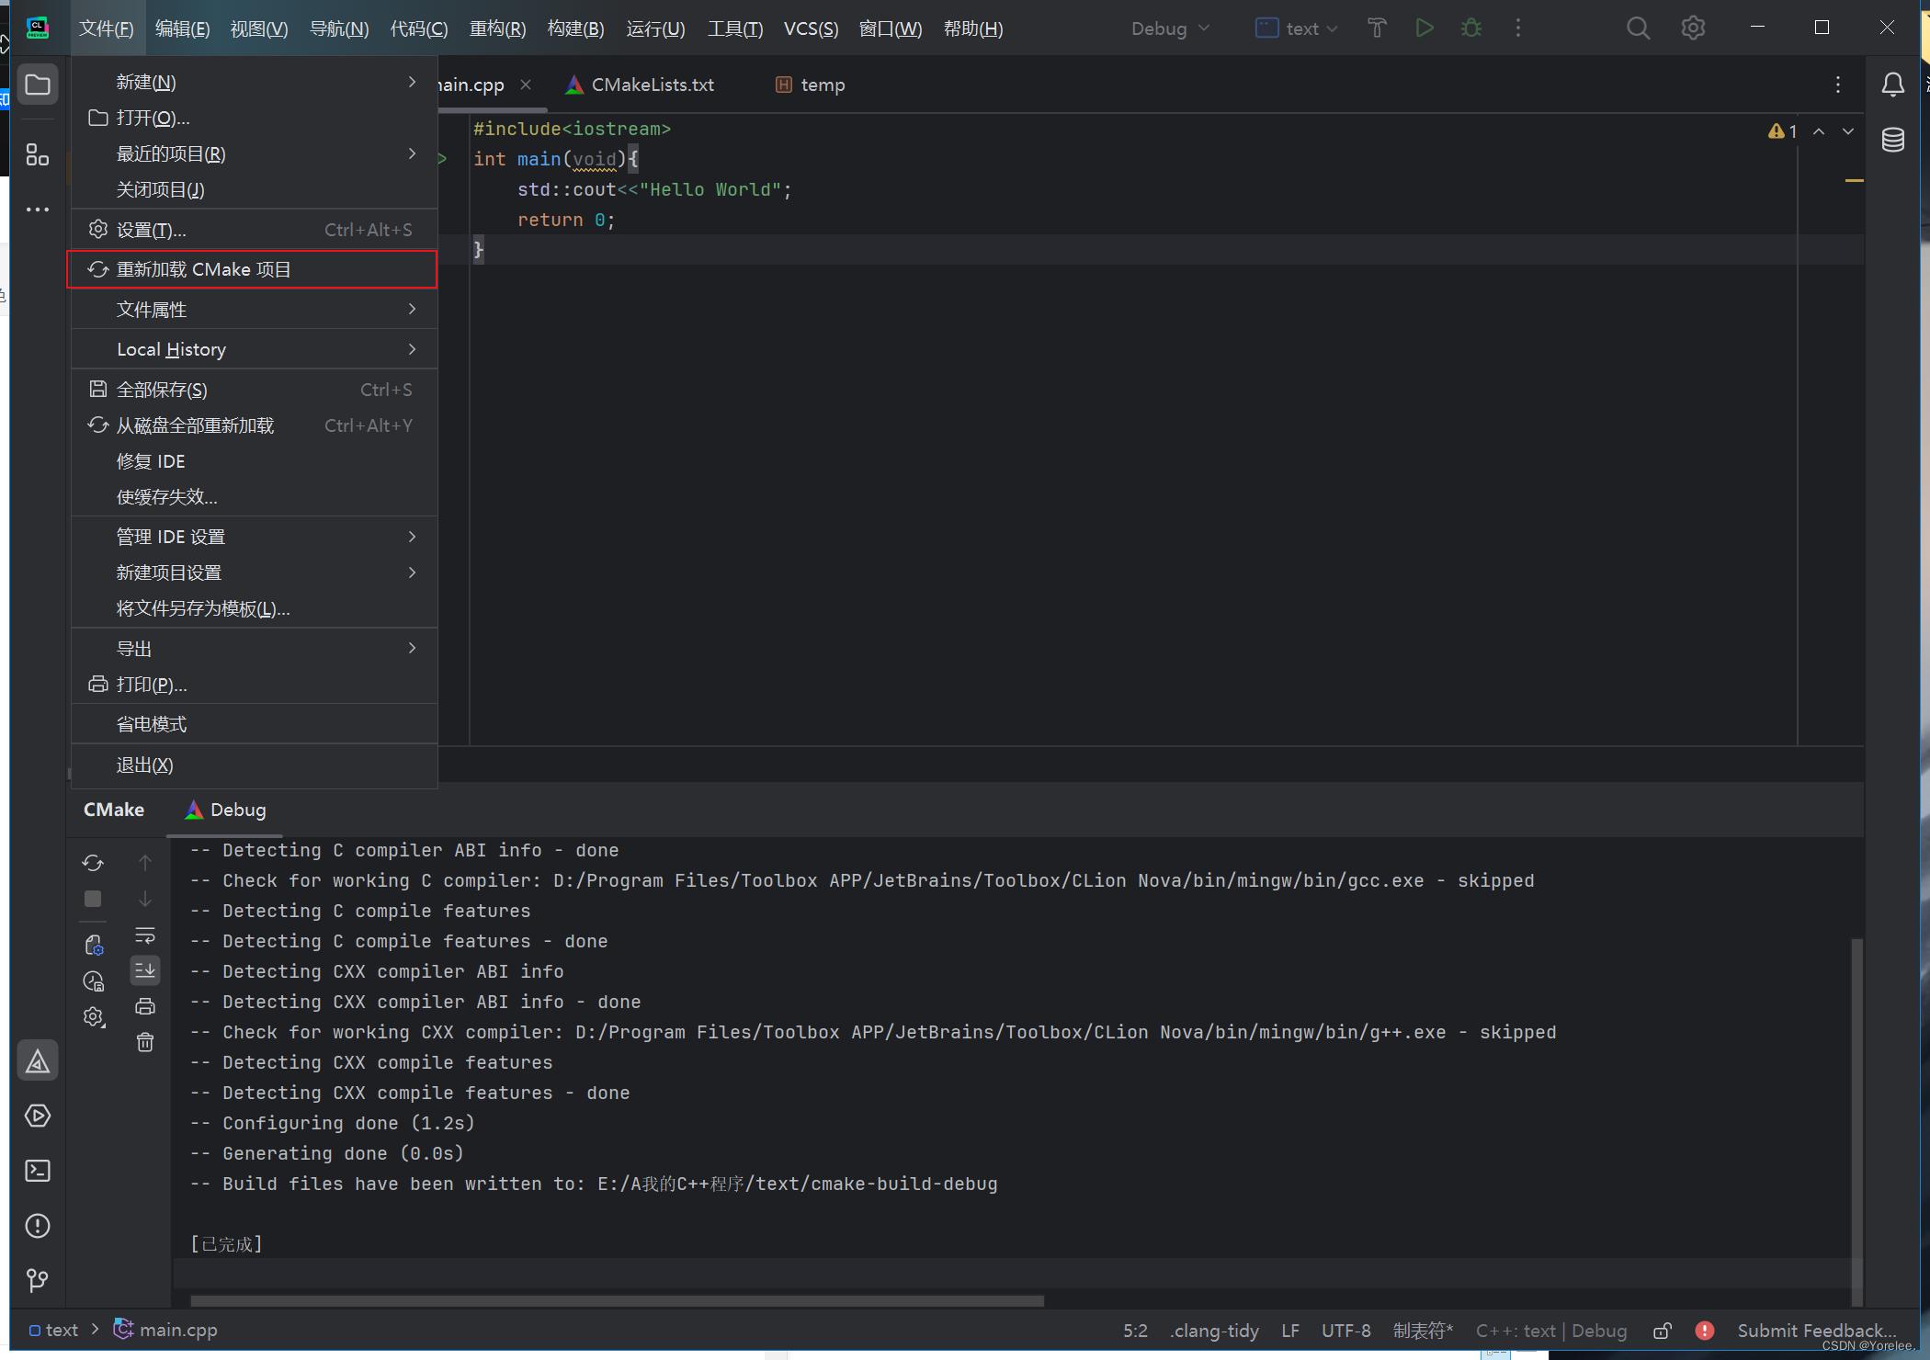Open the text run target dropdown
The width and height of the screenshot is (1930, 1360).
(x=1296, y=28)
